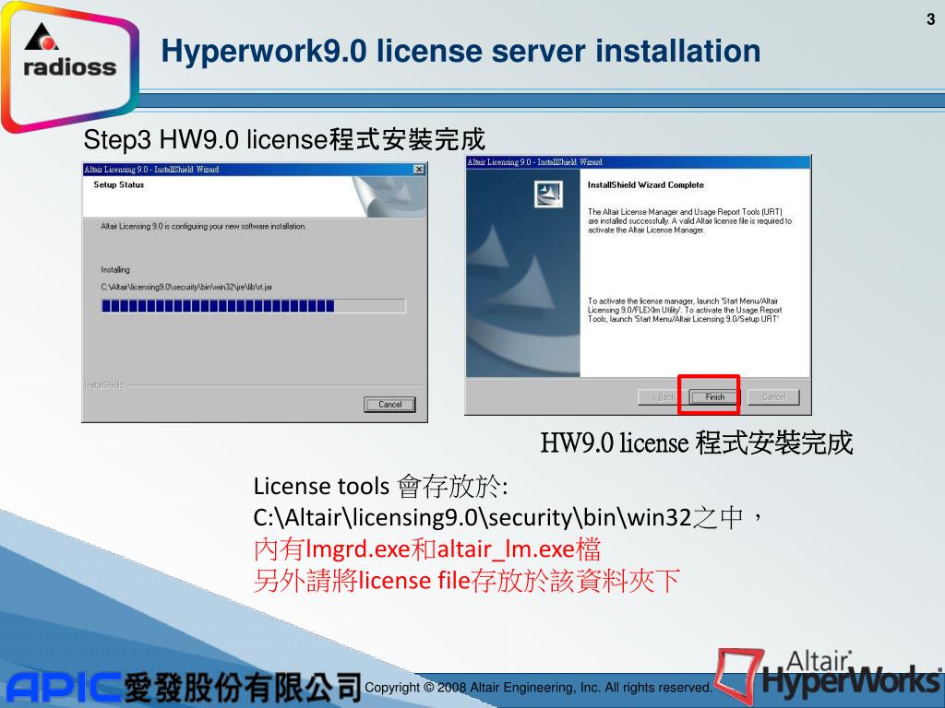Click the 'Altair Licensing 9.0 is configuring' message
Viewport: 945px width, 708px height.
(x=203, y=227)
